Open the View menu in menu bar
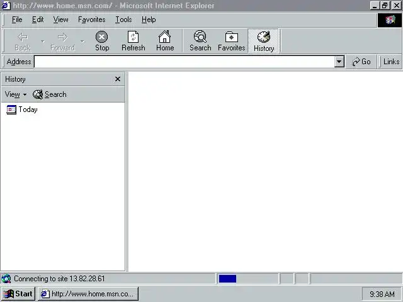 point(60,20)
